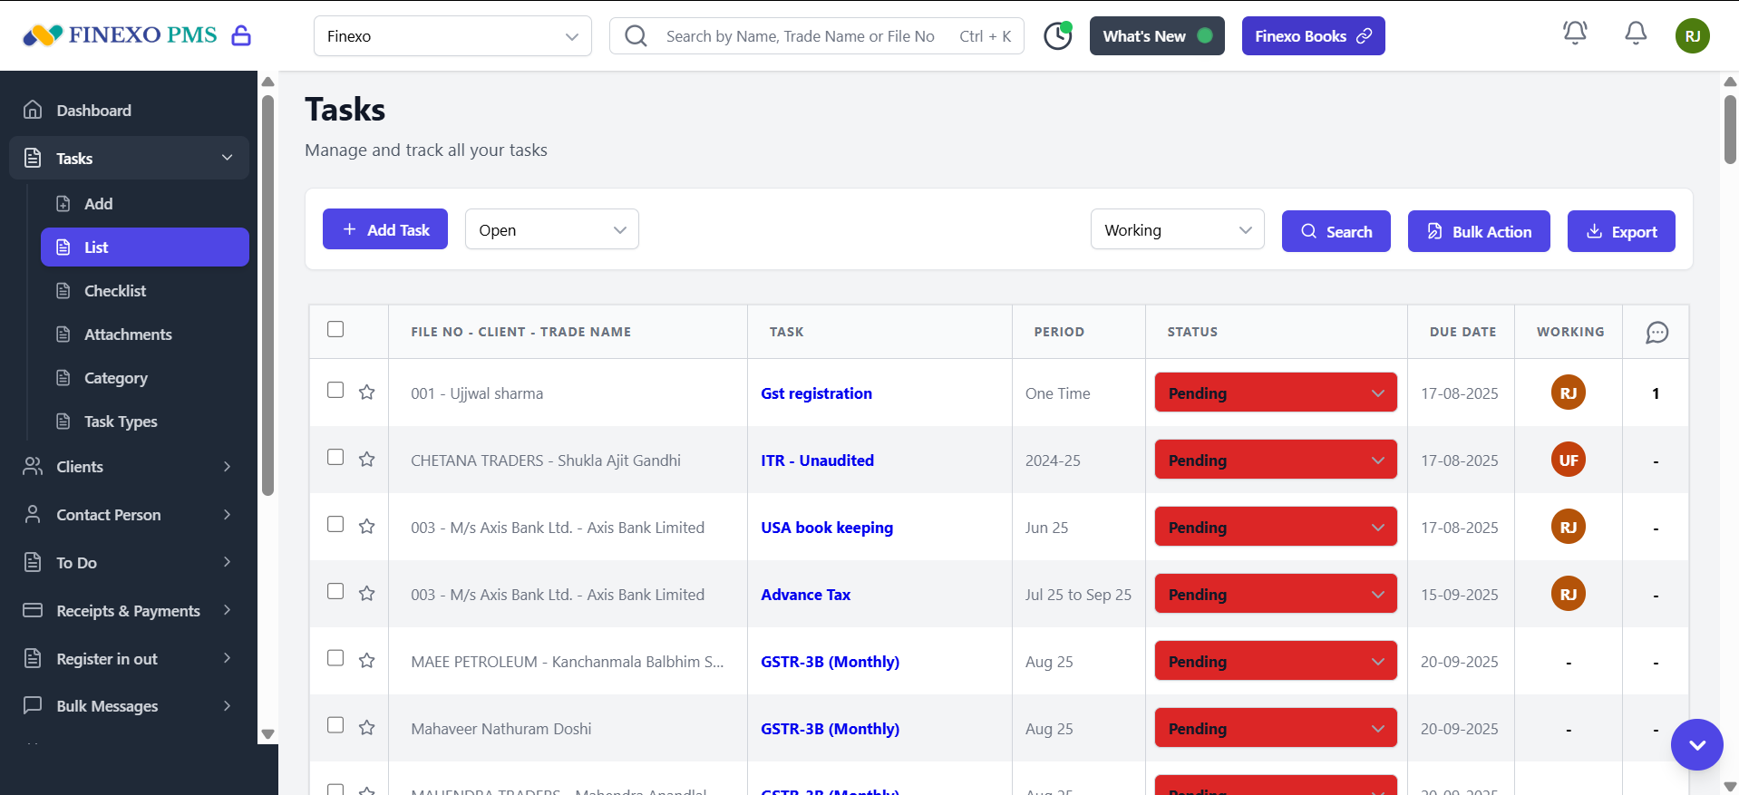This screenshot has height=795, width=1739.
Task: Click the UF avatar for CHETANA TRADERS
Action: pyautogui.click(x=1568, y=461)
